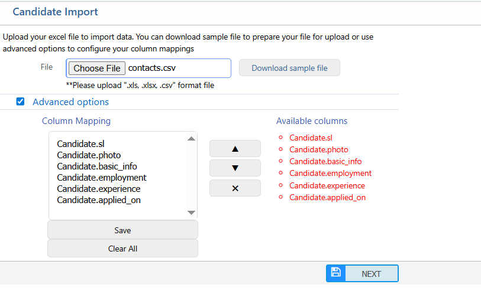Screen dimensions: 481x294
Task: Click the move up arrow button
Action: (235, 149)
